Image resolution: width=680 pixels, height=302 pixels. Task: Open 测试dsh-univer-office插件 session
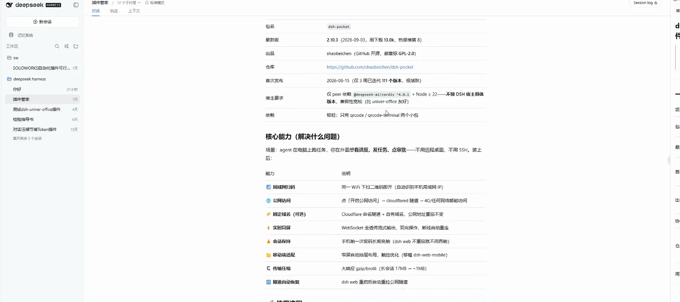coord(42,109)
